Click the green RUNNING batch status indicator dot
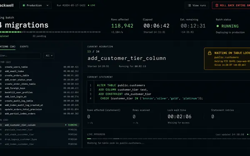The width and height of the screenshot is (250, 156). (217, 26)
